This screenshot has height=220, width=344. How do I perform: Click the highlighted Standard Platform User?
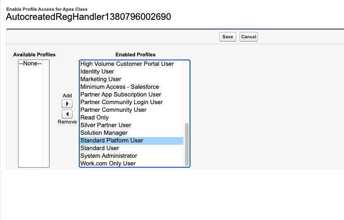[112, 141]
